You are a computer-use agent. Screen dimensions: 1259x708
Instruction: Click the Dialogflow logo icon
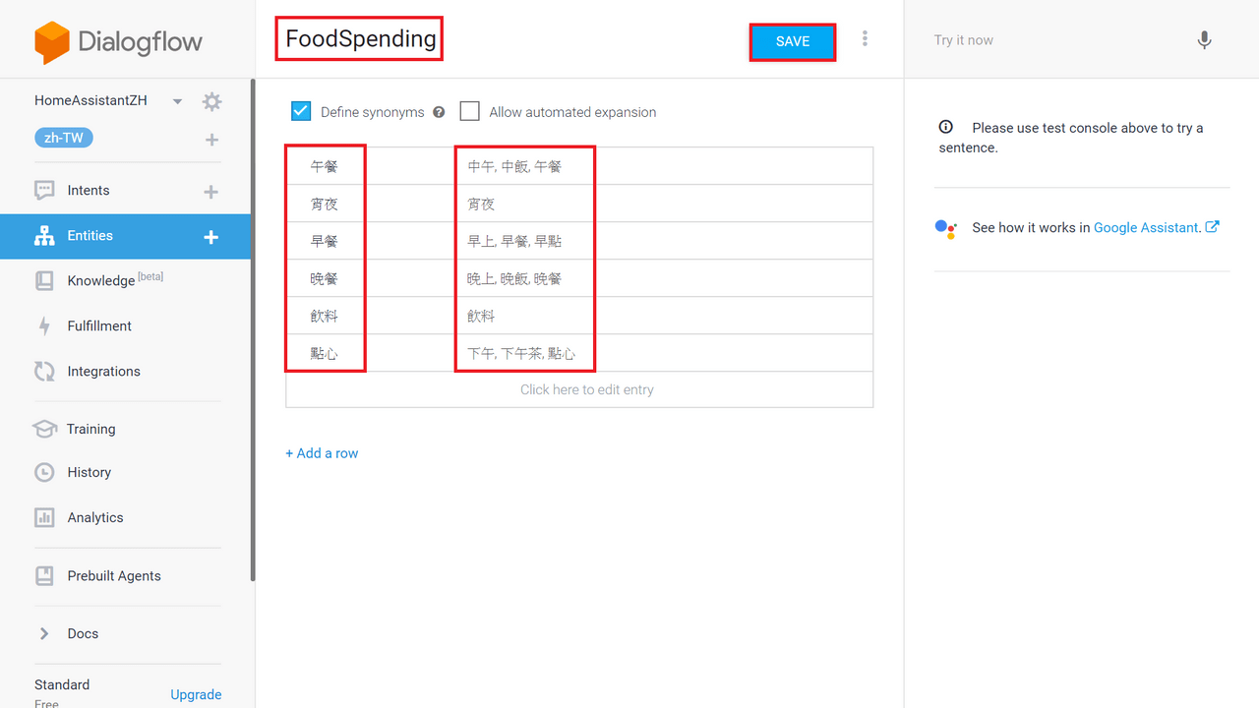(x=52, y=41)
